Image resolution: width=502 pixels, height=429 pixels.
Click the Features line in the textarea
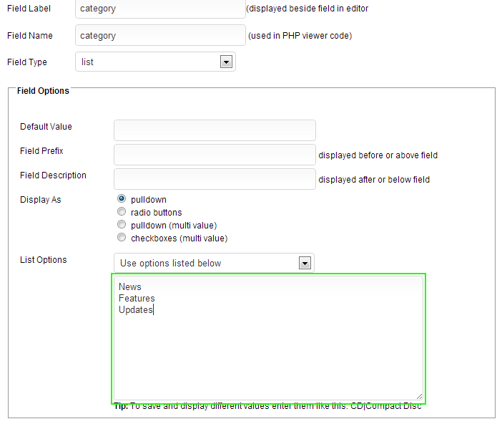(x=137, y=298)
